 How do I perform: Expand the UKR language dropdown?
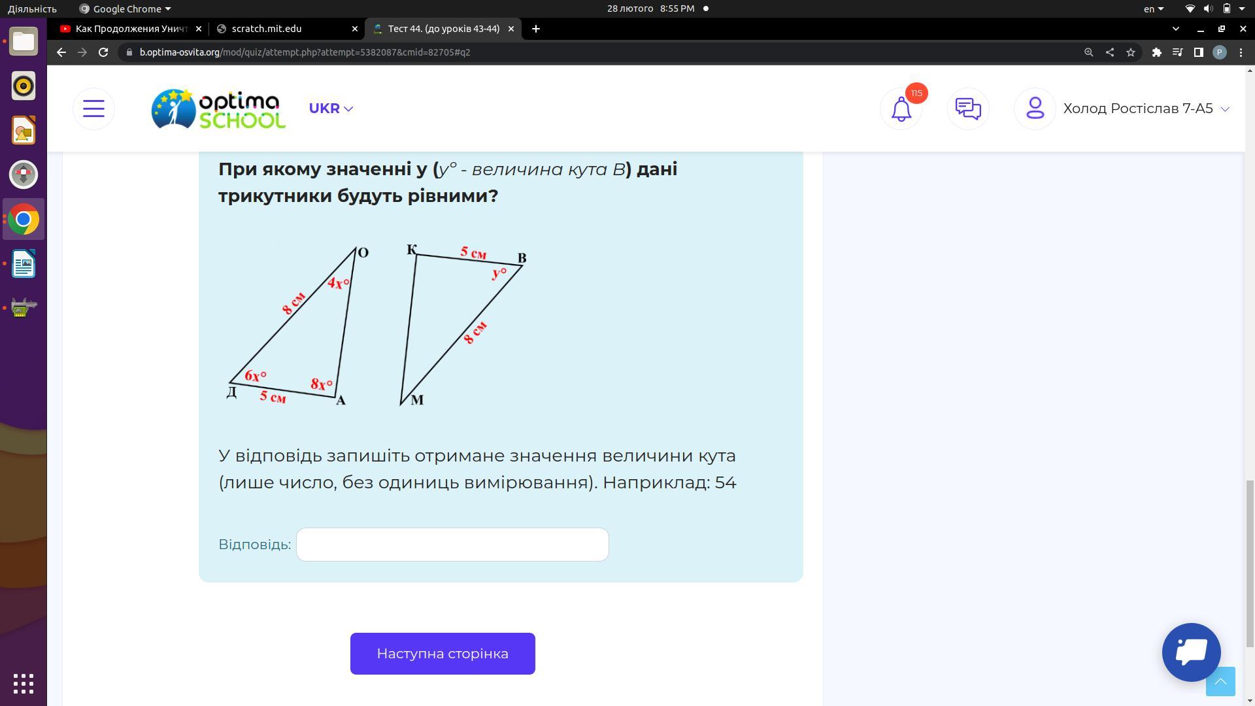331,109
